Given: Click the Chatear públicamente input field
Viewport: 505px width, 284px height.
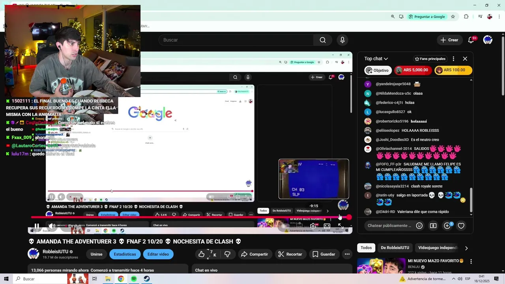Looking at the screenshot, I should (x=389, y=226).
